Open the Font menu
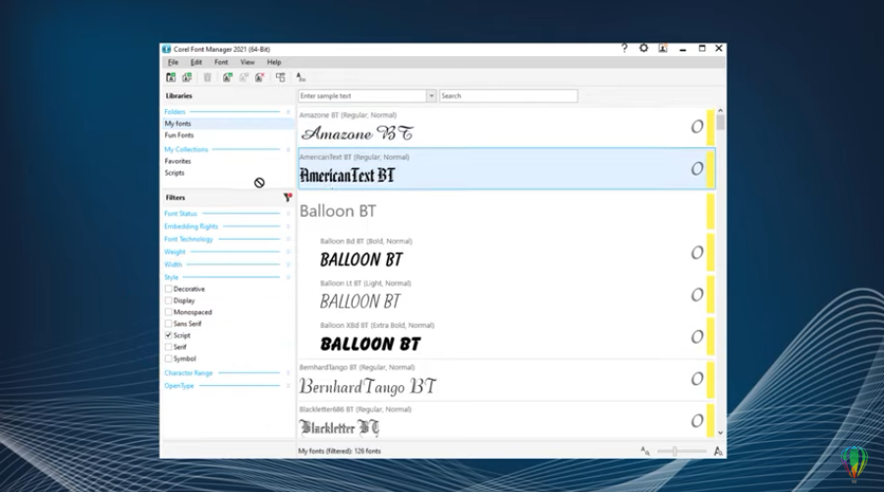Image resolution: width=884 pixels, height=492 pixels. [221, 62]
